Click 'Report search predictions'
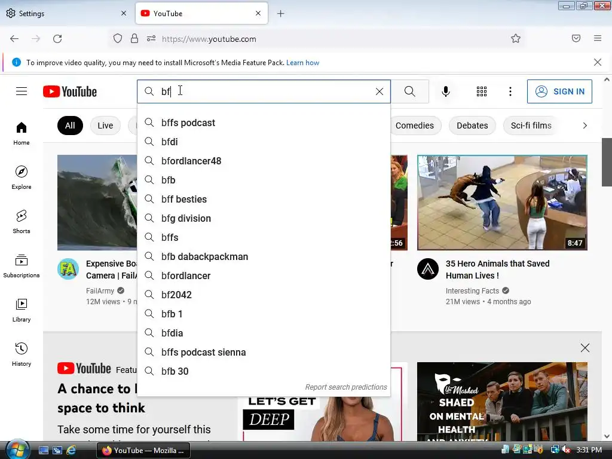 346,387
